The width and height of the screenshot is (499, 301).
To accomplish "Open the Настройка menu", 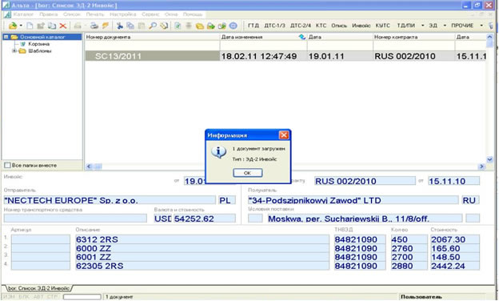I will [x=123, y=14].
